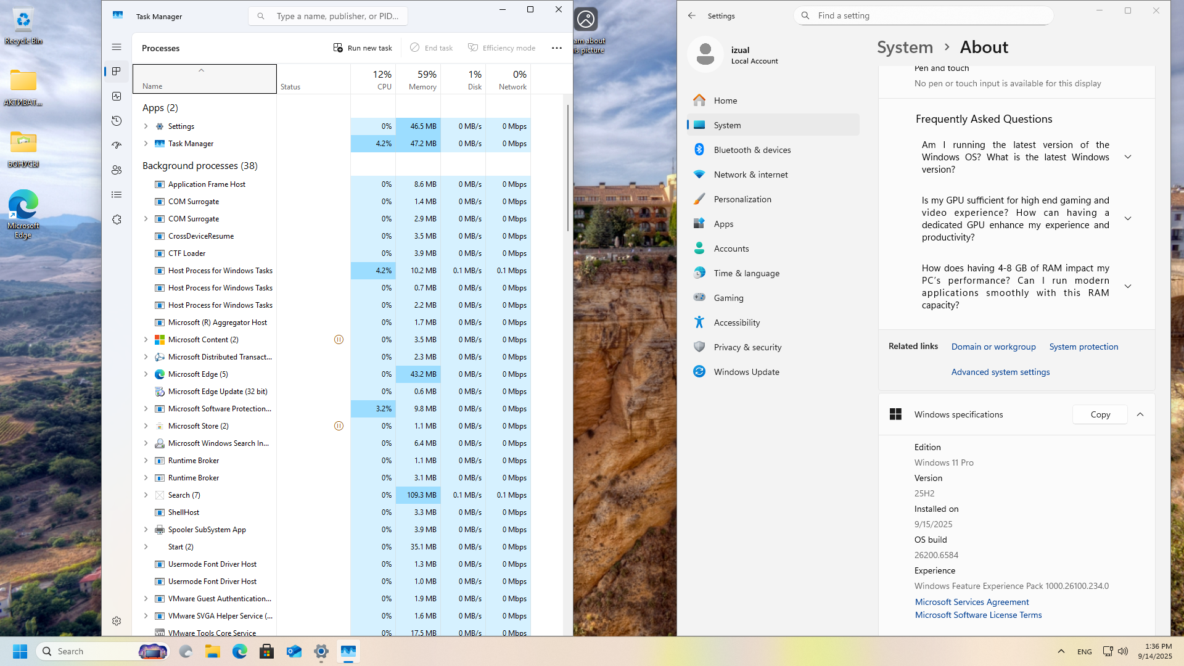Open more options ellipsis in Task Manager
1184x666 pixels.
pyautogui.click(x=557, y=48)
